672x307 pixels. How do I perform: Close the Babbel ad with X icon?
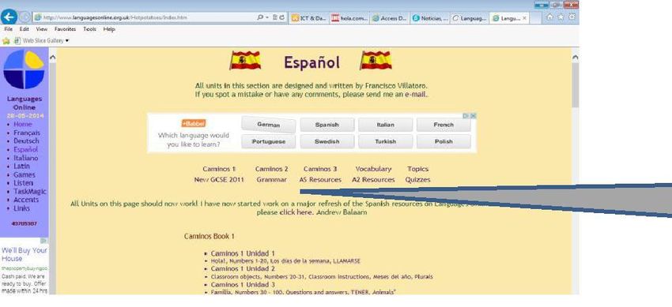[x=473, y=116]
